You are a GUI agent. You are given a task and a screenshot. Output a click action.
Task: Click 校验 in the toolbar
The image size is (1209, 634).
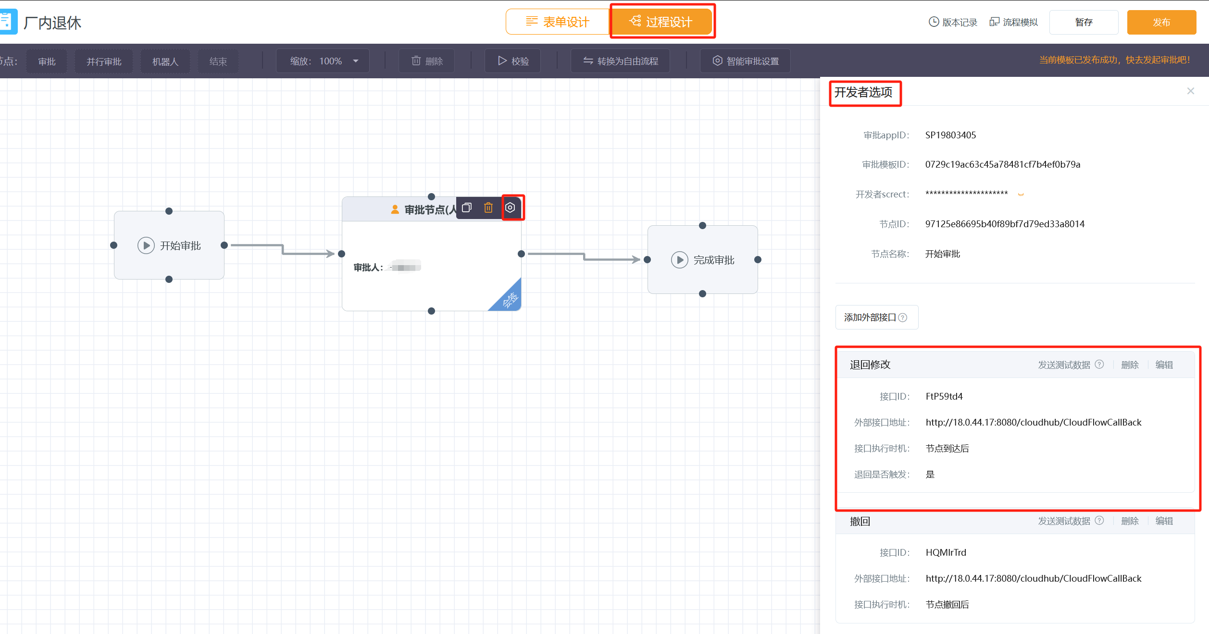(x=513, y=61)
